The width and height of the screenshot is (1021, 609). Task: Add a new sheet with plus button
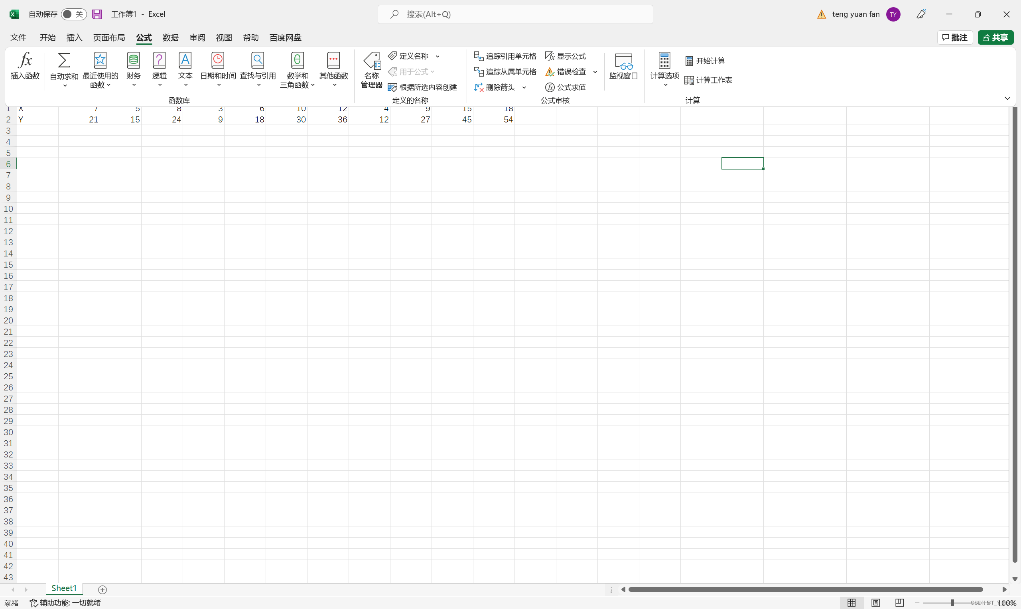[102, 589]
